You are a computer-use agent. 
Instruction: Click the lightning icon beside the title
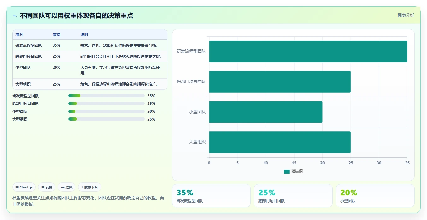tap(15, 16)
